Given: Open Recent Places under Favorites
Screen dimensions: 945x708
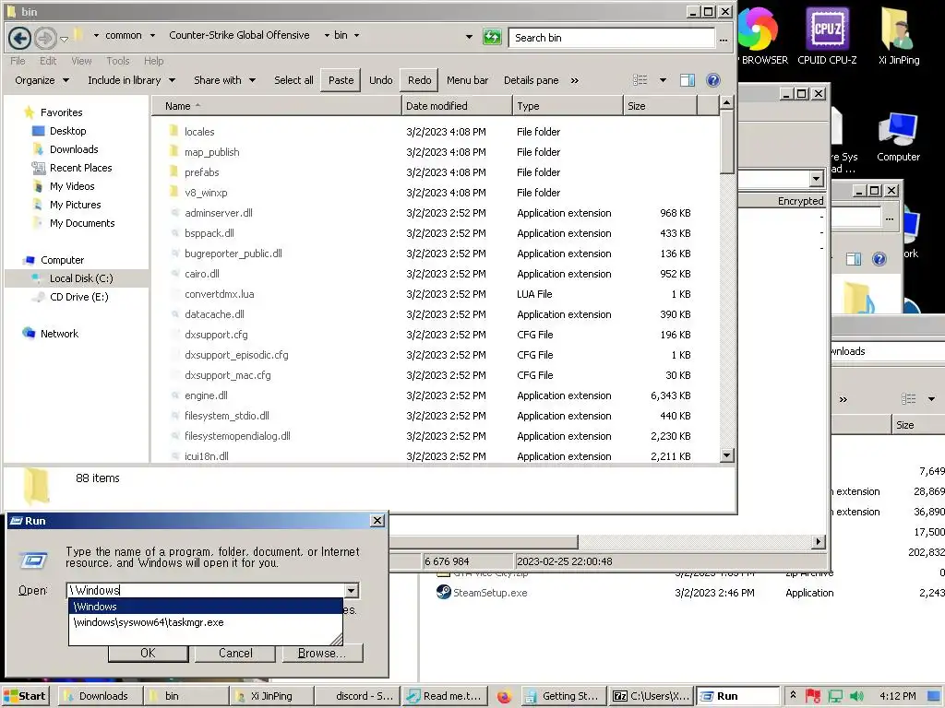Looking at the screenshot, I should click(x=81, y=168).
